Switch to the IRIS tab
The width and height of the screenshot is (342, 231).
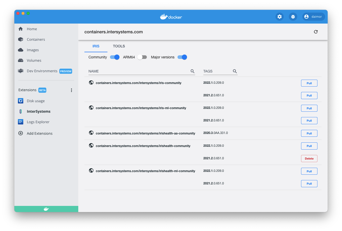[96, 46]
